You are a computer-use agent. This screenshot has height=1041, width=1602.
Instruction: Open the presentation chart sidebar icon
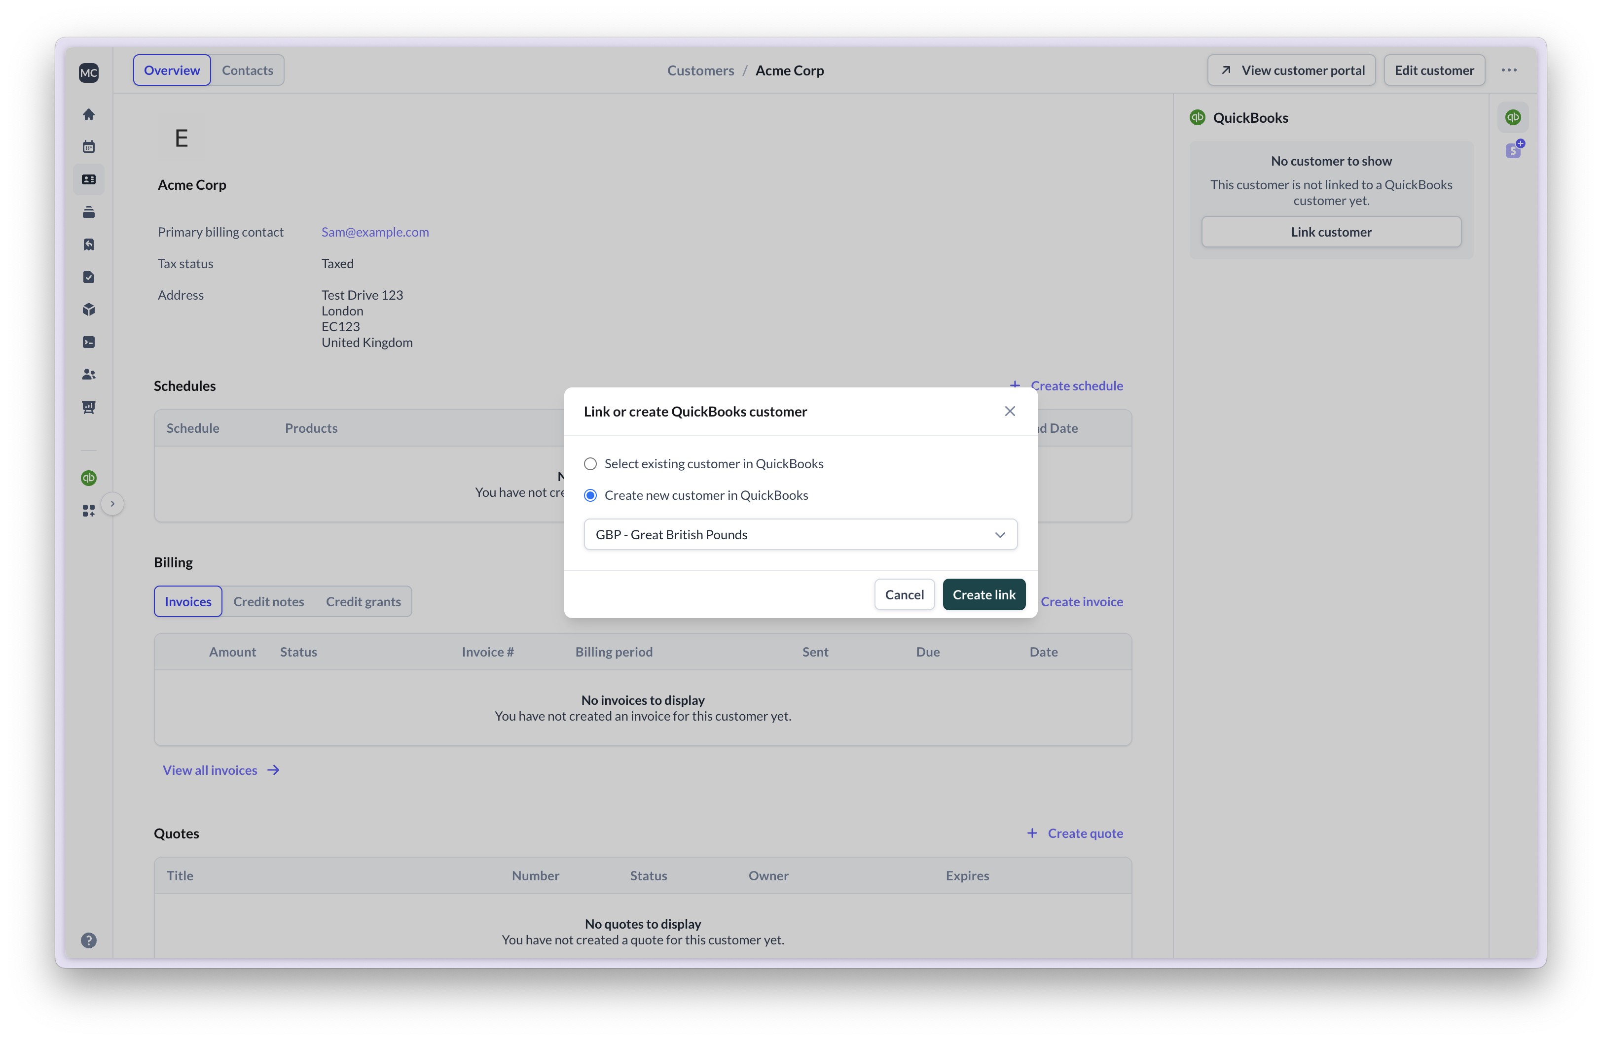tap(89, 408)
